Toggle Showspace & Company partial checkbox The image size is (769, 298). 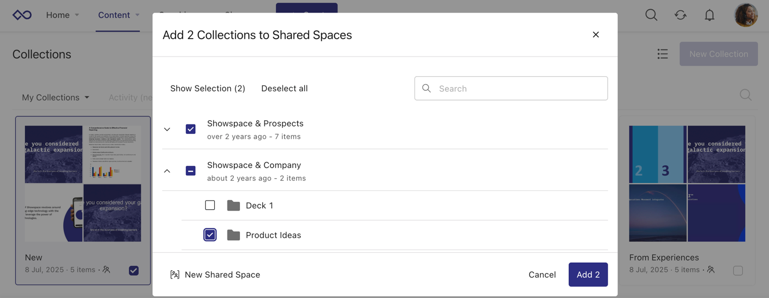tap(190, 171)
